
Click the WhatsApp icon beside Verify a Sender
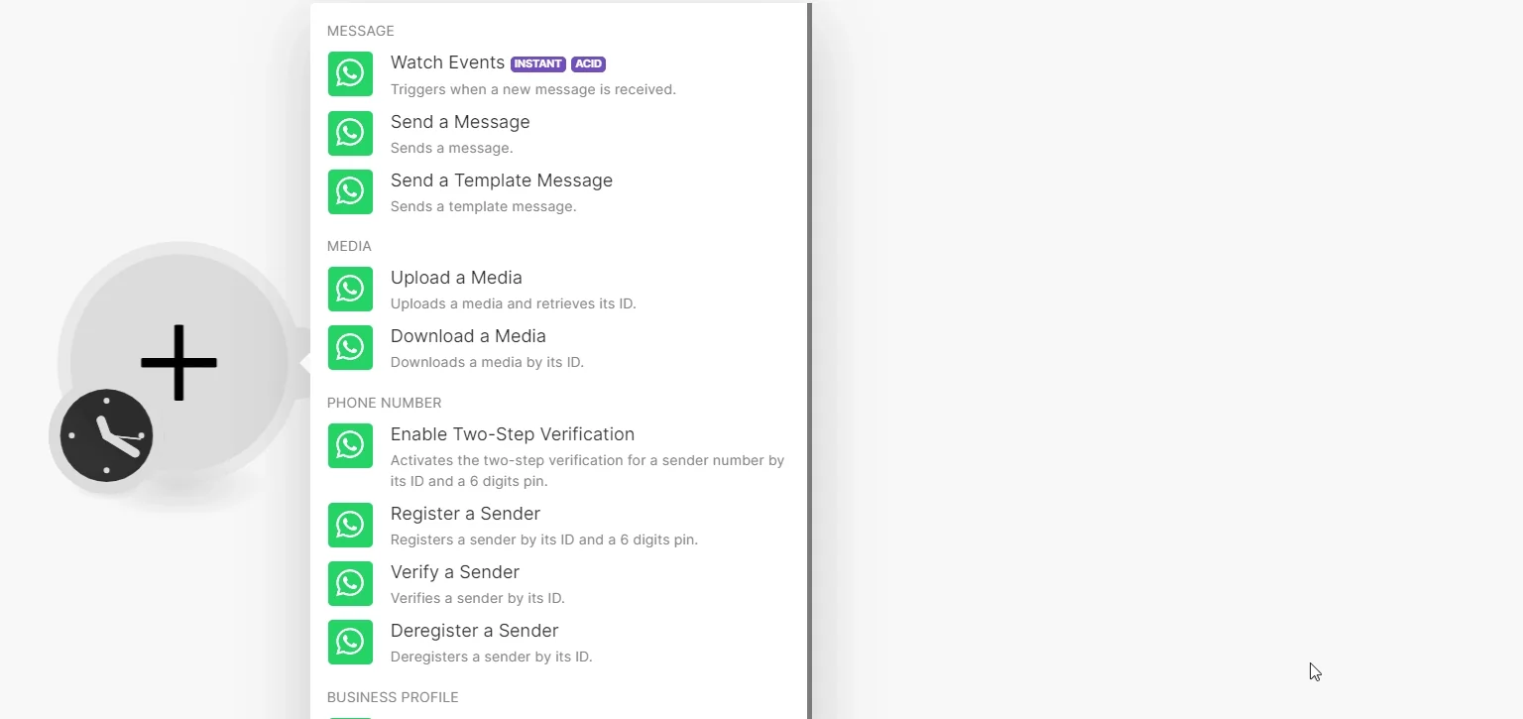point(350,583)
